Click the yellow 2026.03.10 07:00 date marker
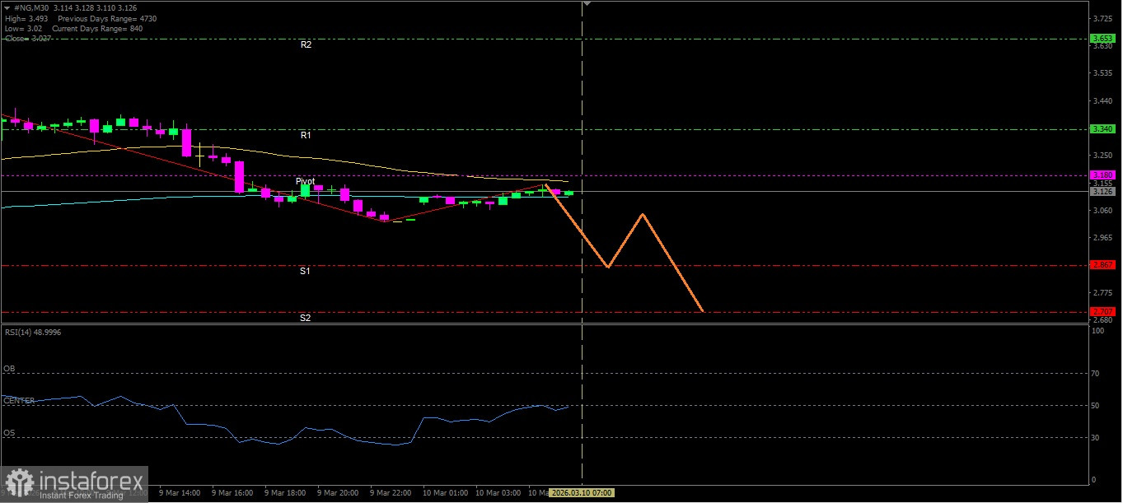 pos(582,492)
